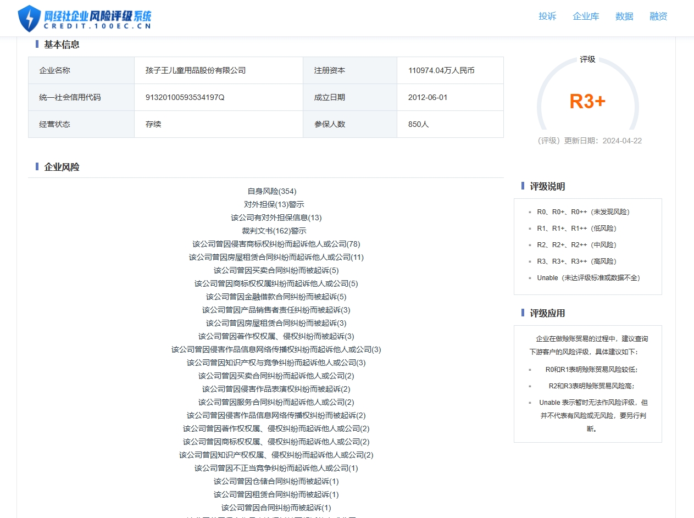Click 房屋租赁合同纠纷而被起诉(3) line
Viewport: 694px width, 518px height.
[276, 323]
